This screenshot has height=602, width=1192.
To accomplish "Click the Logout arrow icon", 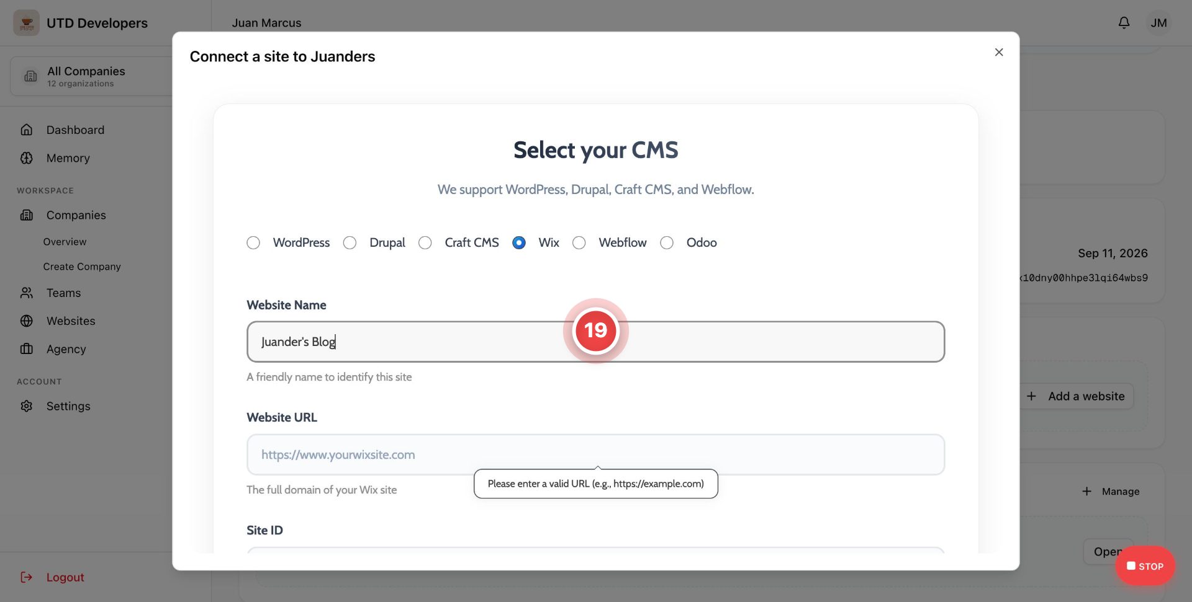I will (27, 577).
